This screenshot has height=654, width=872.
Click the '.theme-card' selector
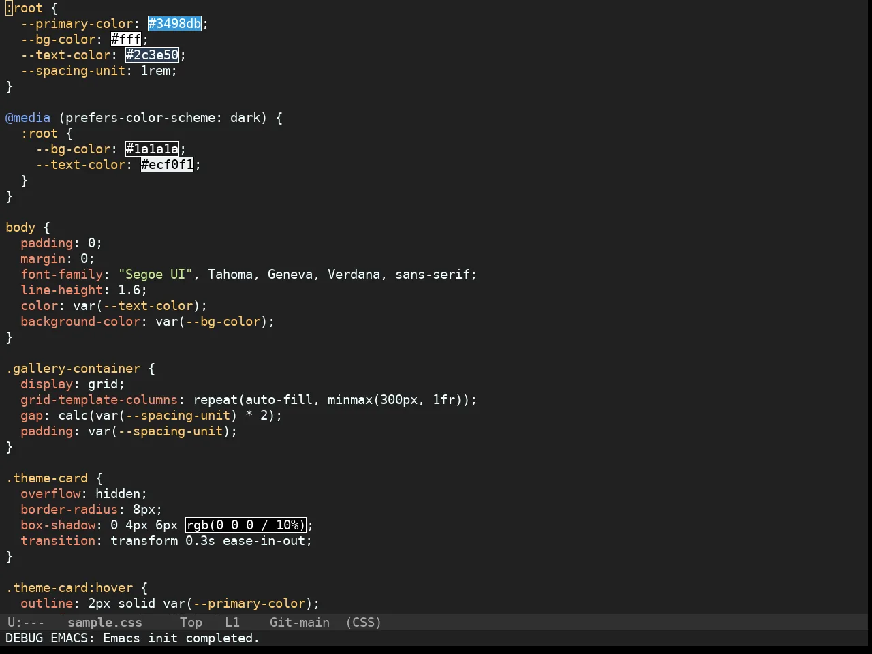[47, 478]
